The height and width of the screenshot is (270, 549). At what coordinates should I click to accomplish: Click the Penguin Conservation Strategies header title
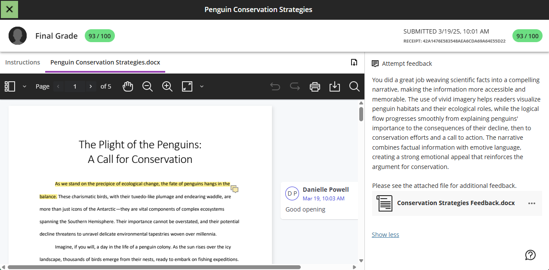click(x=258, y=9)
